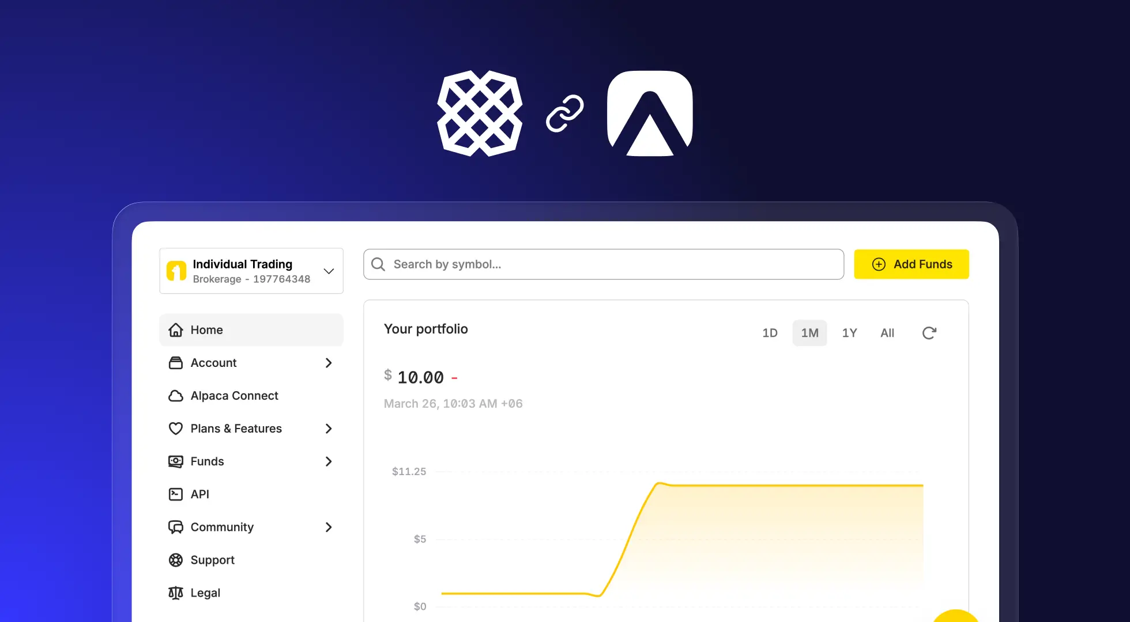Click the Alpaca Connect cloud icon

click(176, 396)
